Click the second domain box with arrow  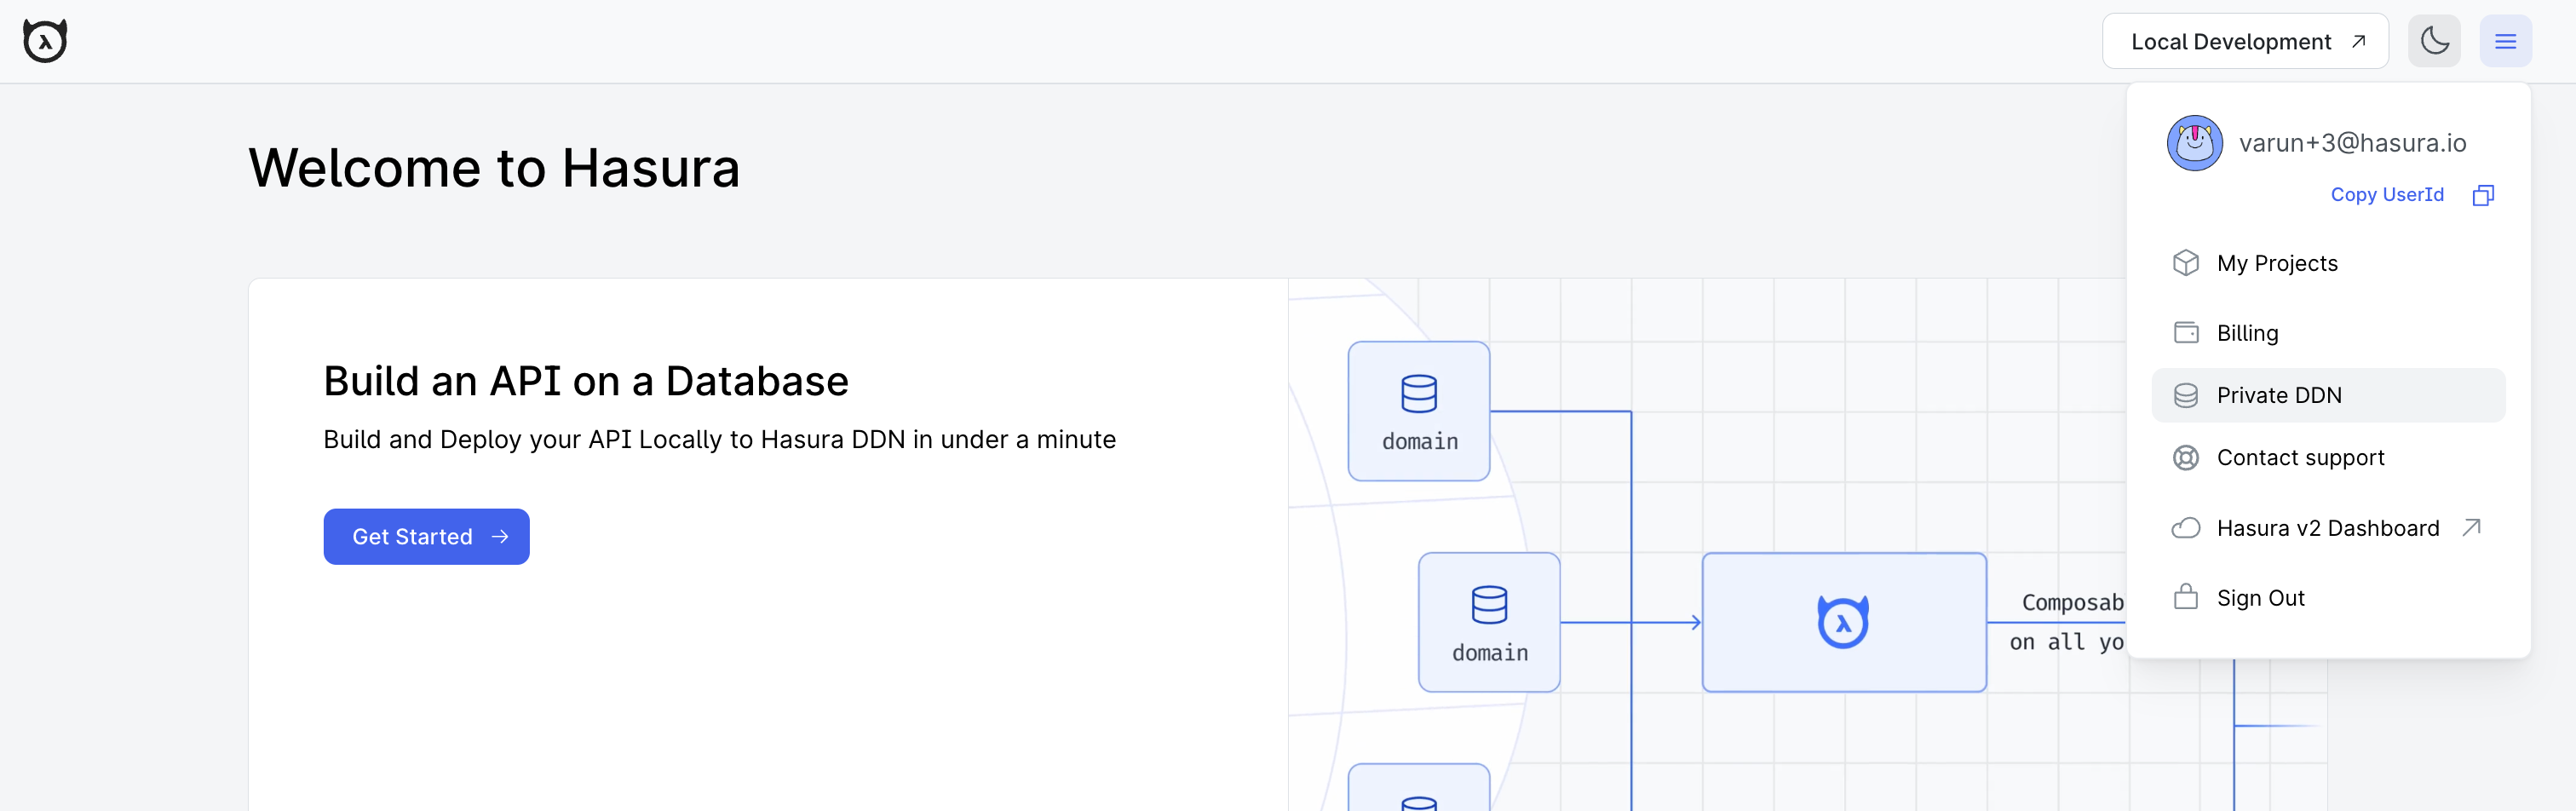1489,622
